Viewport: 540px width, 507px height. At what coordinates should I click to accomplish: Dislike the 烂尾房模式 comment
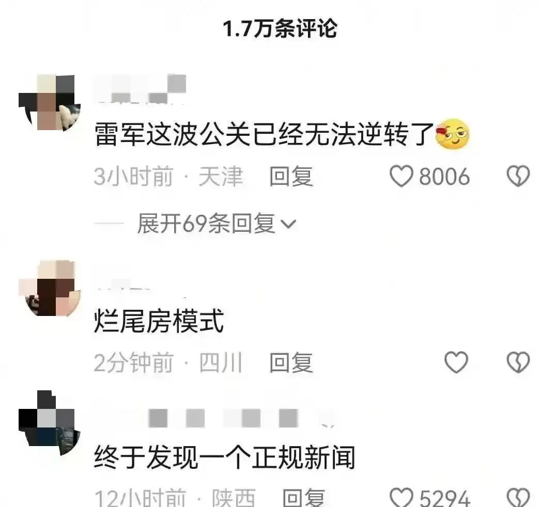(518, 362)
